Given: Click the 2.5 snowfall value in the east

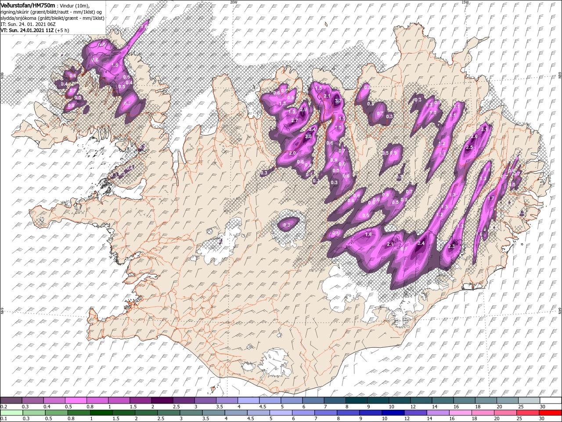Looking at the screenshot, I should point(469,148).
